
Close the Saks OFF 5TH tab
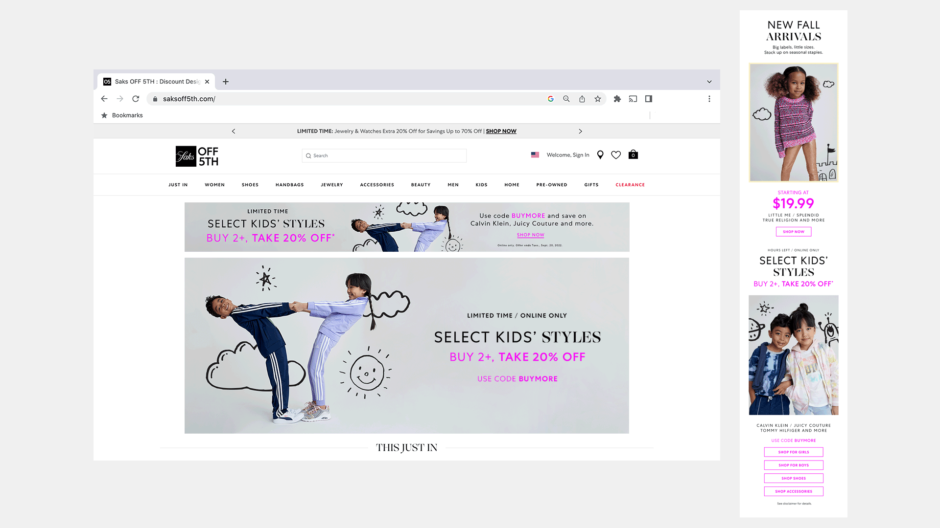click(207, 82)
